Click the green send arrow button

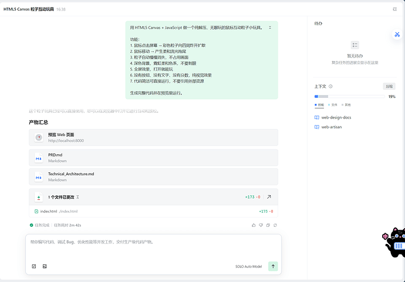tap(273, 266)
